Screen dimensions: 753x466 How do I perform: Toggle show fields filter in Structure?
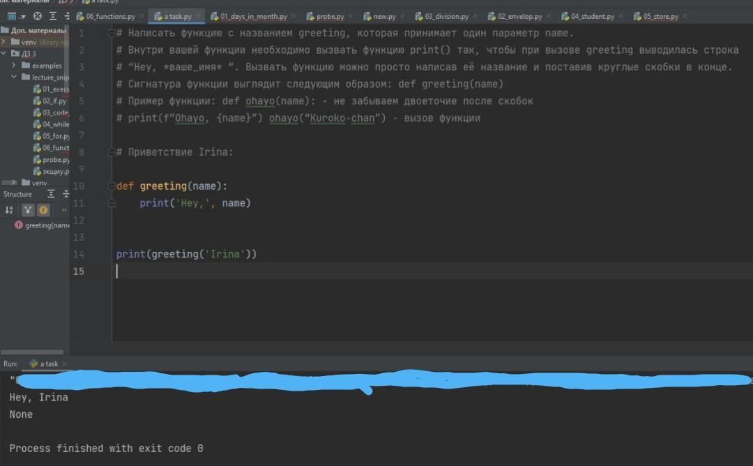(43, 210)
